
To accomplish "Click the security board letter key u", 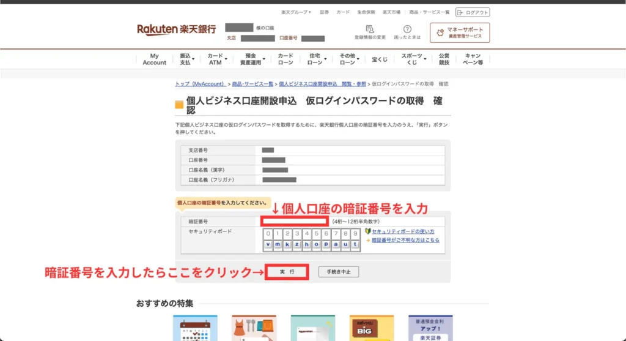I will (x=345, y=245).
